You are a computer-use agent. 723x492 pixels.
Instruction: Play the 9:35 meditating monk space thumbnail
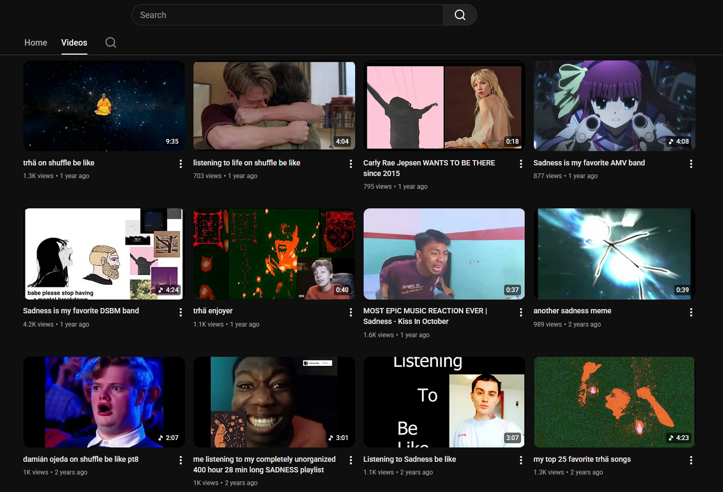tap(104, 106)
